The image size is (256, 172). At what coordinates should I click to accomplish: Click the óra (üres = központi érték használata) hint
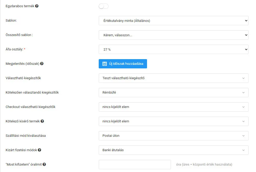204,164
